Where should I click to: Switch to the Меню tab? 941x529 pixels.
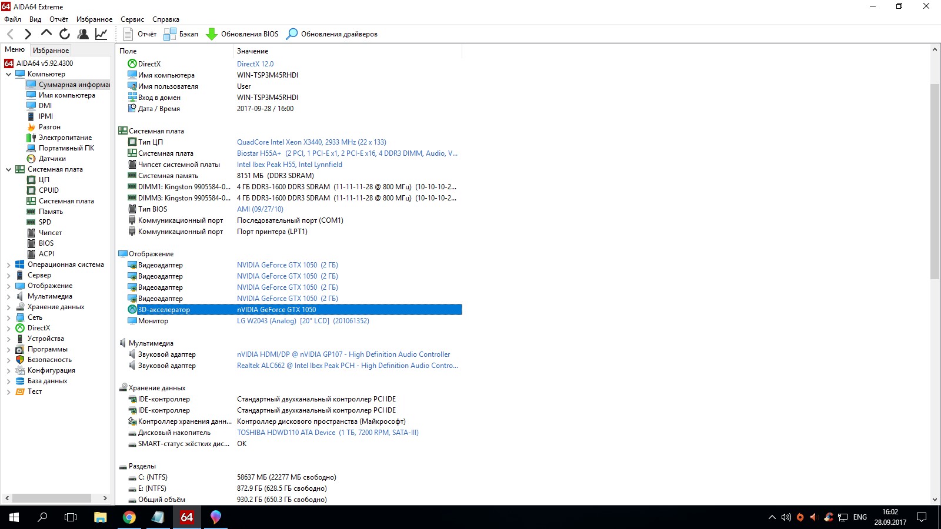(15, 49)
